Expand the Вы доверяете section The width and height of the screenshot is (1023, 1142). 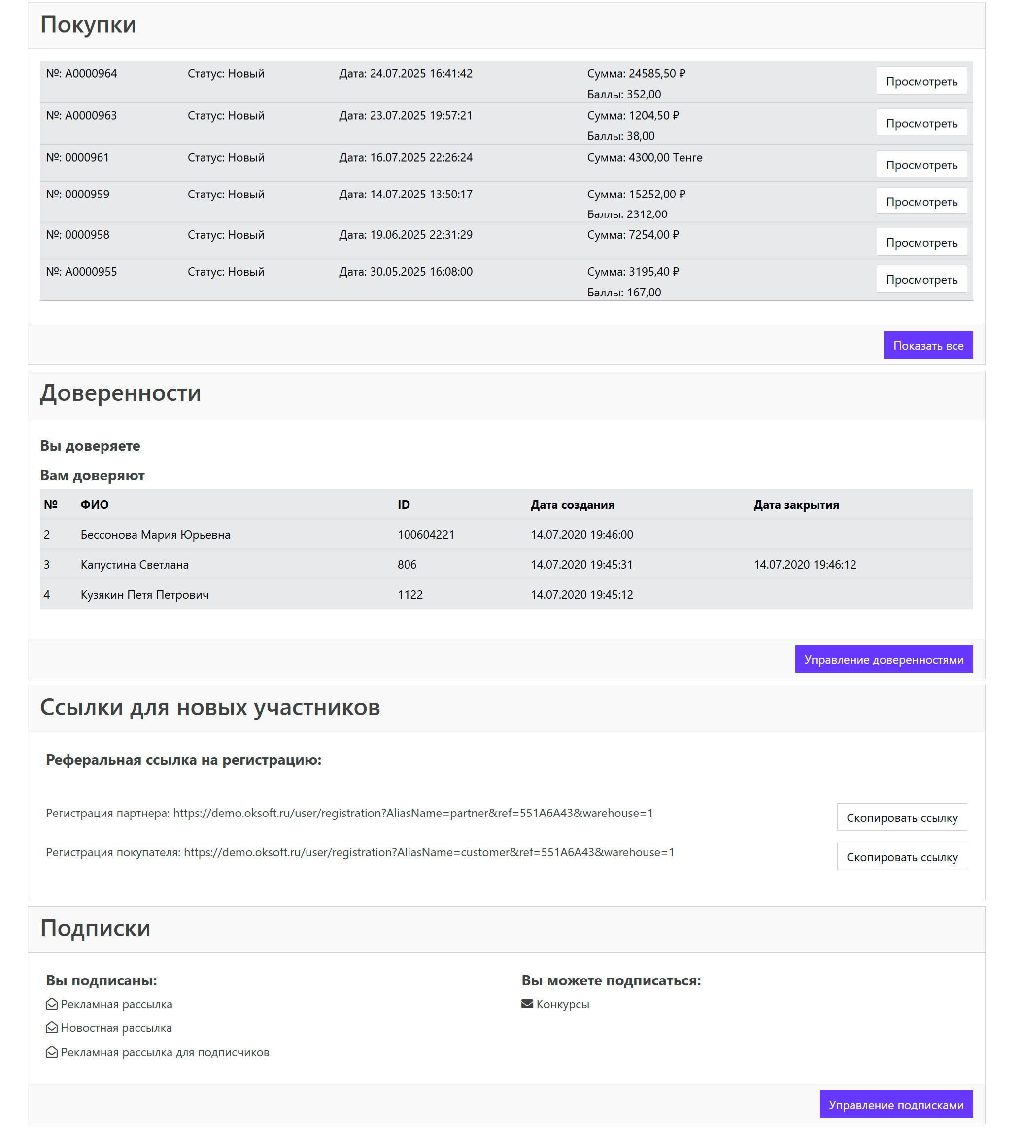click(90, 446)
